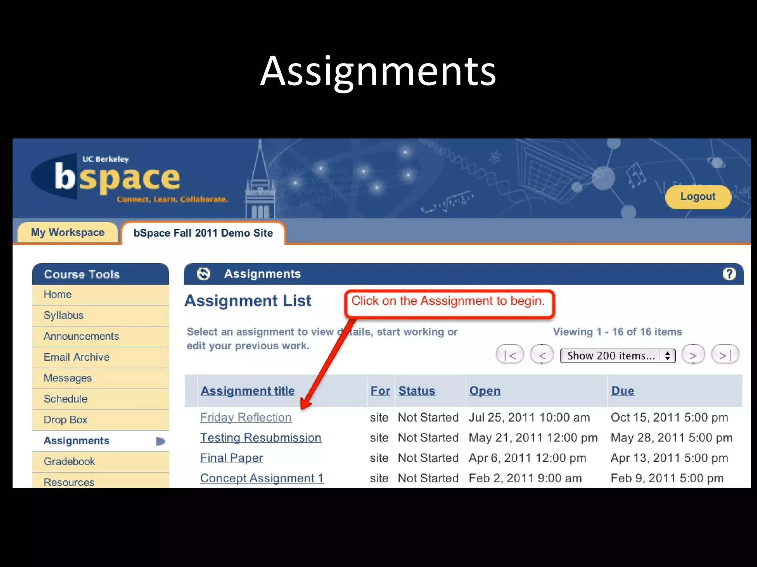Open Syllabus in Course Tools
The height and width of the screenshot is (567, 757).
point(101,316)
